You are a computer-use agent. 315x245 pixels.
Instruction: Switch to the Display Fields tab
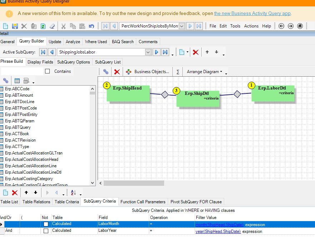[x=40, y=62]
